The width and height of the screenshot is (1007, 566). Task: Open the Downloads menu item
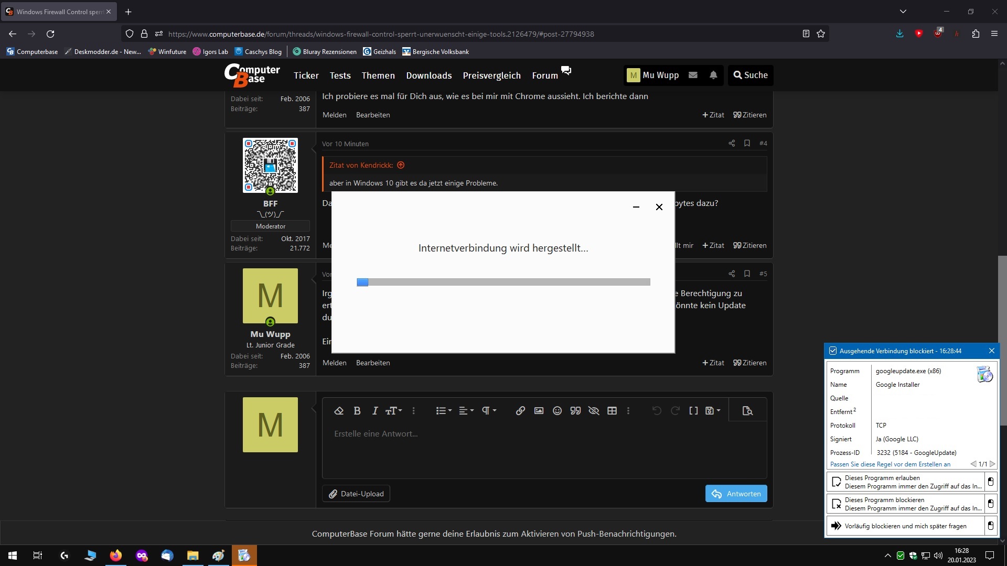click(428, 75)
